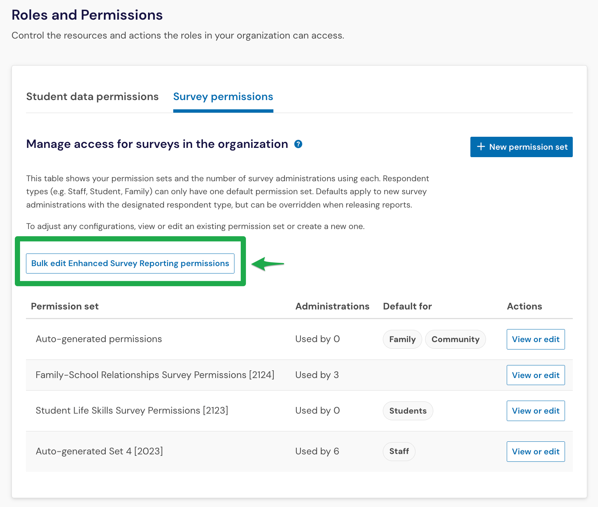Image resolution: width=598 pixels, height=507 pixels.
Task: View or edit Student Life Skills Survey Permissions
Action: pyautogui.click(x=536, y=411)
